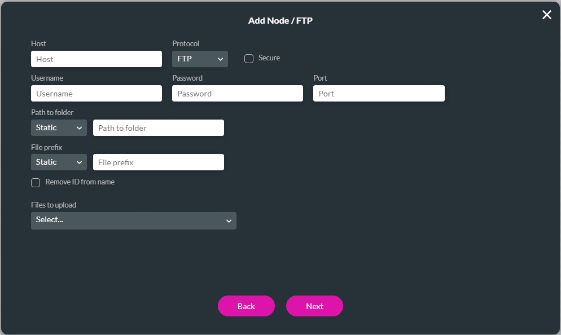Viewport: 561px width, 335px height.
Task: Open the File prefix Static dropdown
Action: 59,162
